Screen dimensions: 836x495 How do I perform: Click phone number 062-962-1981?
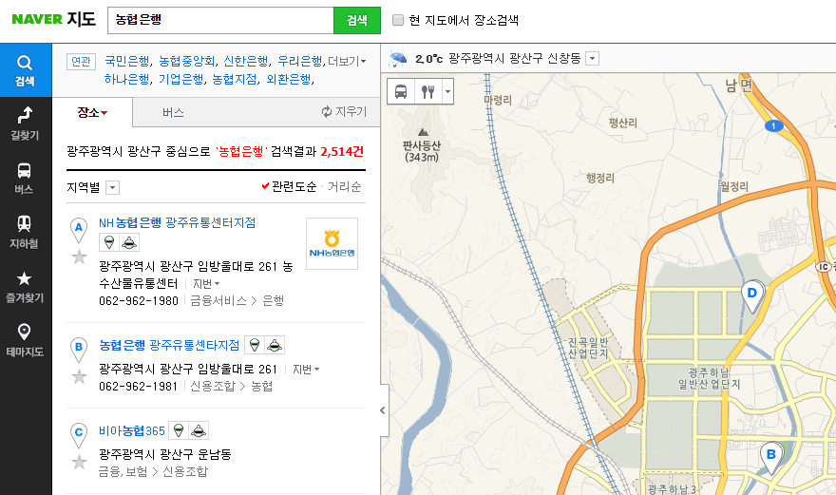[138, 386]
